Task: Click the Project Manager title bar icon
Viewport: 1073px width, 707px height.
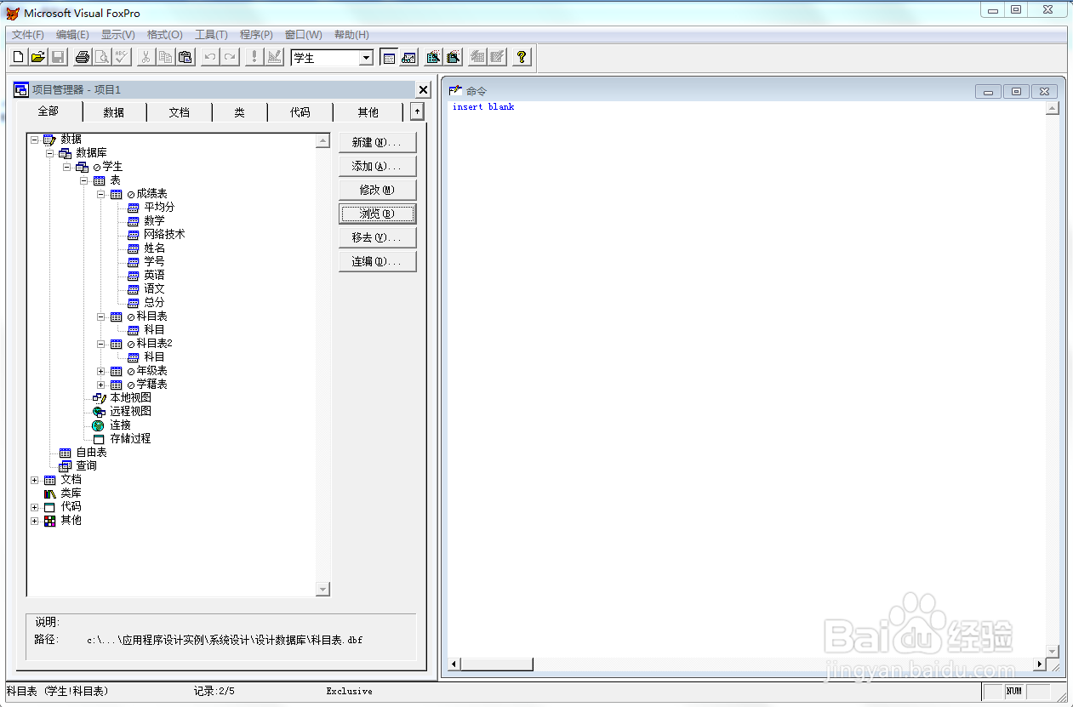Action: click(21, 89)
